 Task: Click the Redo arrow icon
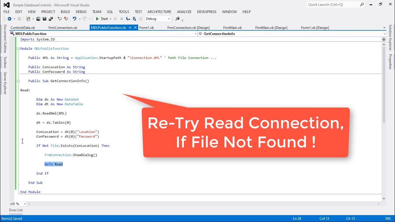point(85,19)
